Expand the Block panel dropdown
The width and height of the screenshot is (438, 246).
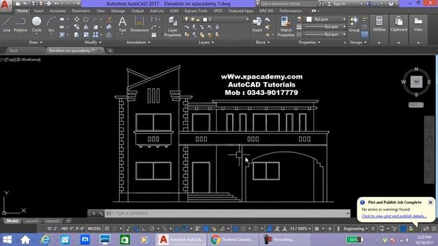(x=263, y=42)
